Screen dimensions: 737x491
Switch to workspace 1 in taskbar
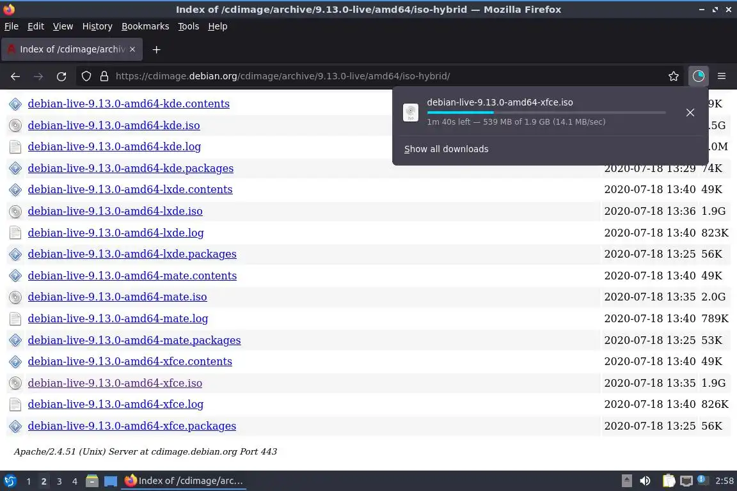(x=29, y=481)
